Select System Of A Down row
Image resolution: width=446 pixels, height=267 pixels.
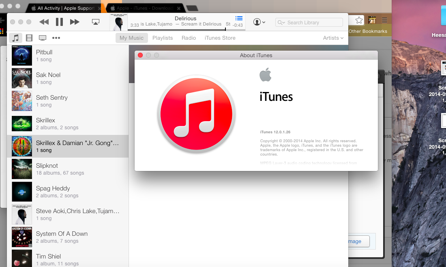68,237
